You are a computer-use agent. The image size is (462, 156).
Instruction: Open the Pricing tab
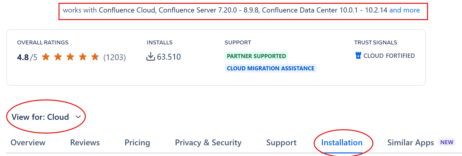point(137,142)
